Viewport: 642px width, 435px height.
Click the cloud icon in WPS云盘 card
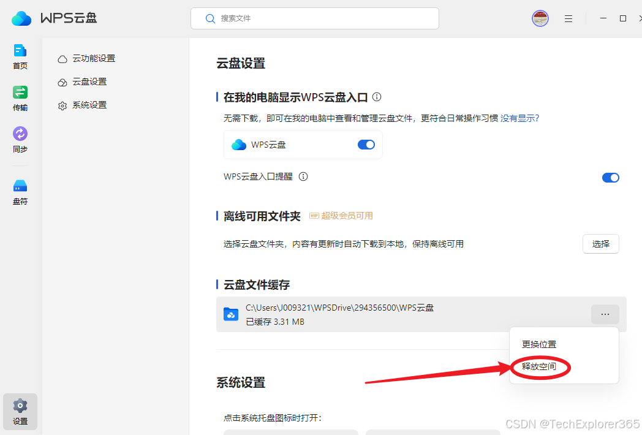239,145
